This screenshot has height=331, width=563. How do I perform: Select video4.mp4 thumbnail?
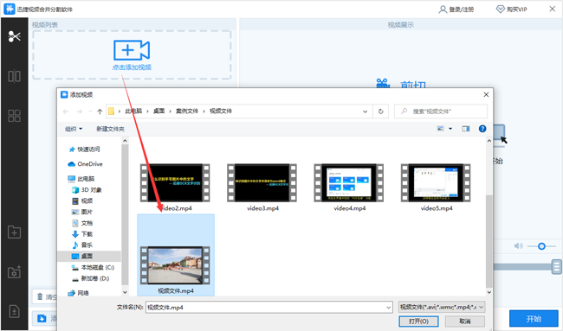(349, 182)
